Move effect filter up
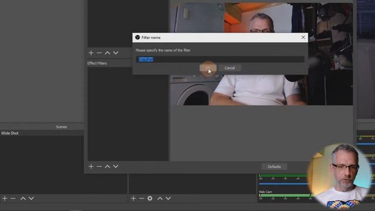375x211 pixels. [107, 166]
